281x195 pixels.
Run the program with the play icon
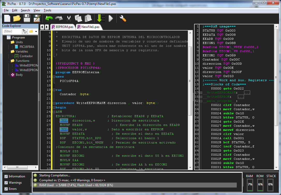pos(111,18)
